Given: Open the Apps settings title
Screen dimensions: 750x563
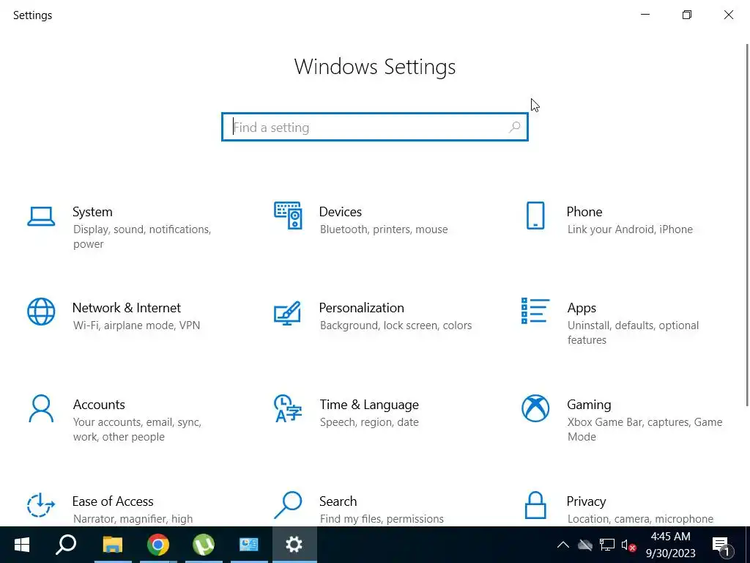Looking at the screenshot, I should coord(581,308).
